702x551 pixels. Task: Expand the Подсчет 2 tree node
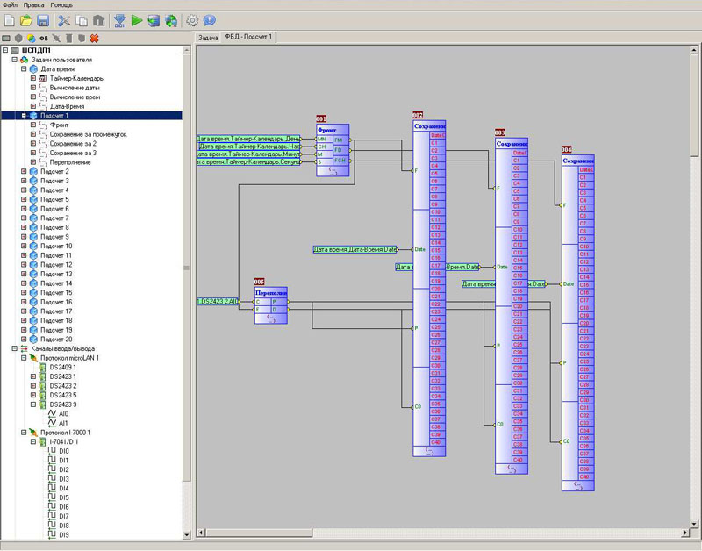(x=24, y=172)
